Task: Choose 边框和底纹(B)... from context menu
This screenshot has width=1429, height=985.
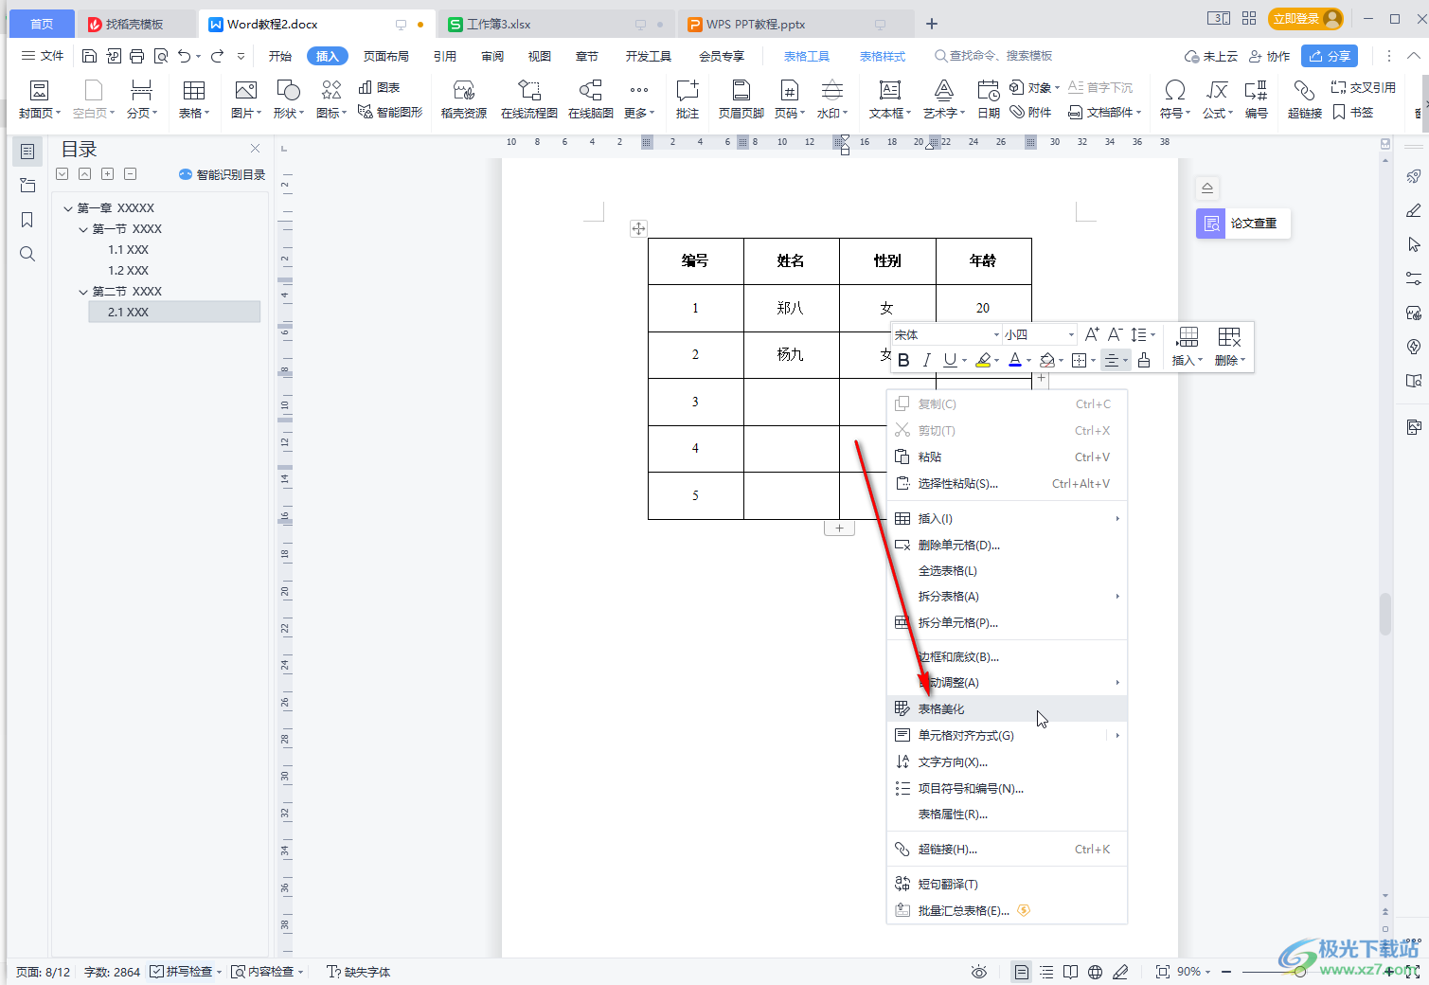Action: (1007, 657)
